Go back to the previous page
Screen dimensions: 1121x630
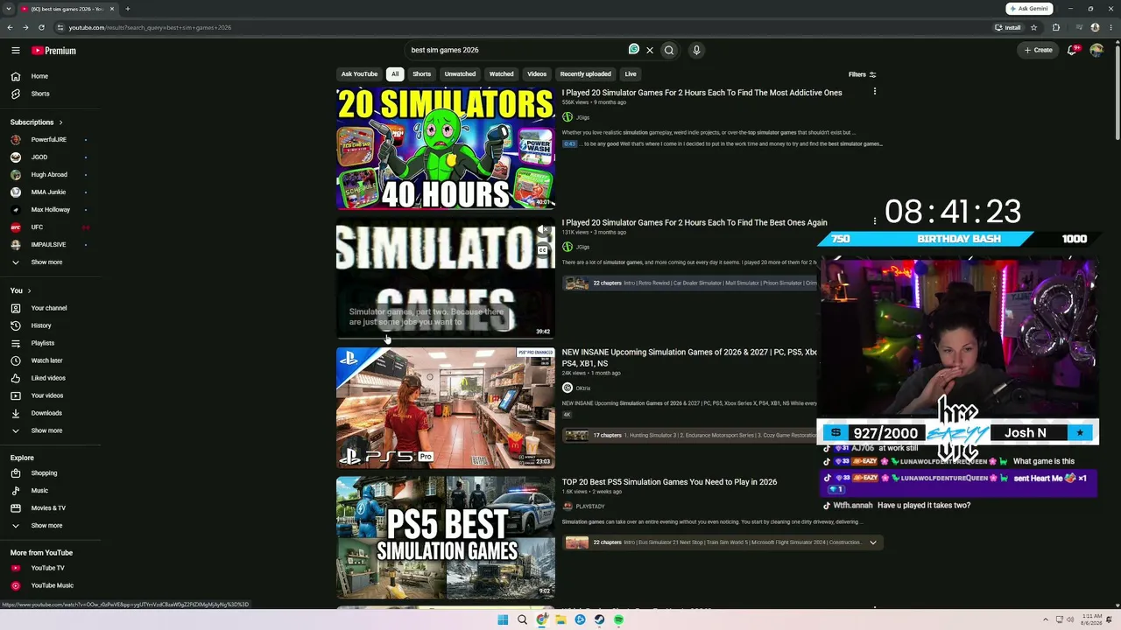click(11, 27)
